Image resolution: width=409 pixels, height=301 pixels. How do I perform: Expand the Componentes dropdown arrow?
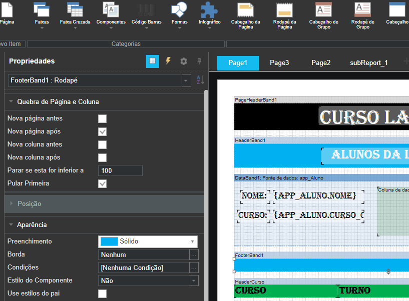pos(111,28)
